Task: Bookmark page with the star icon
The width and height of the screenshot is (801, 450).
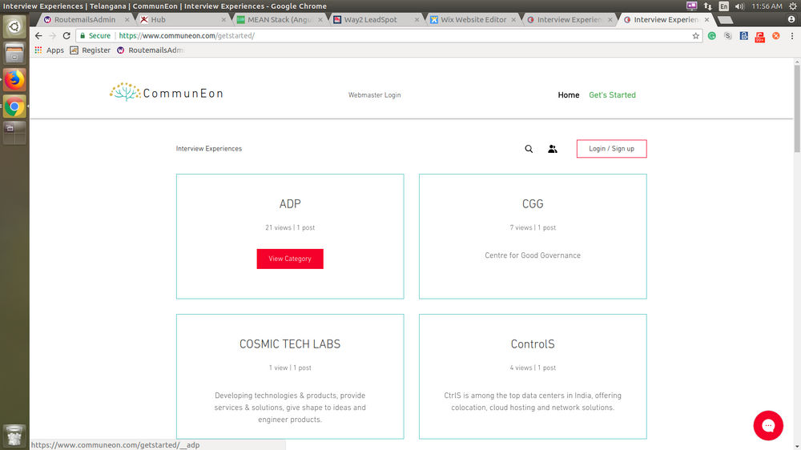Action: click(x=695, y=36)
